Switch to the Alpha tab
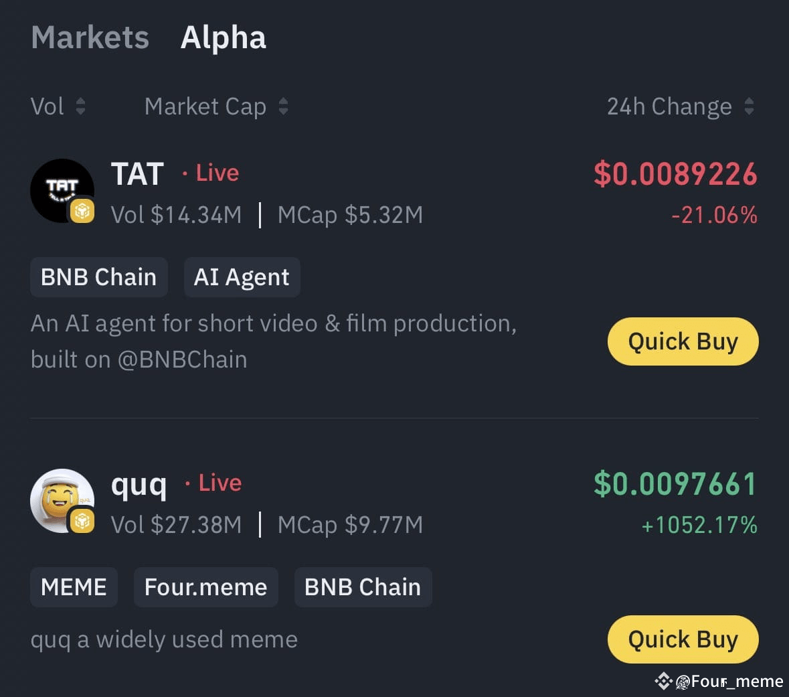 tap(223, 38)
